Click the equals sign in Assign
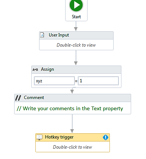The image size is (146, 159). tap(76, 81)
